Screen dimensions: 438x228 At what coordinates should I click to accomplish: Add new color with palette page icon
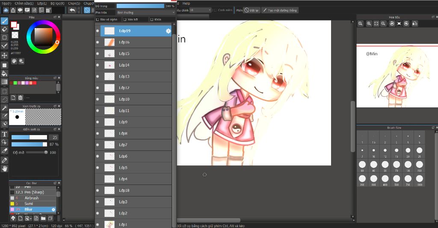[13, 98]
